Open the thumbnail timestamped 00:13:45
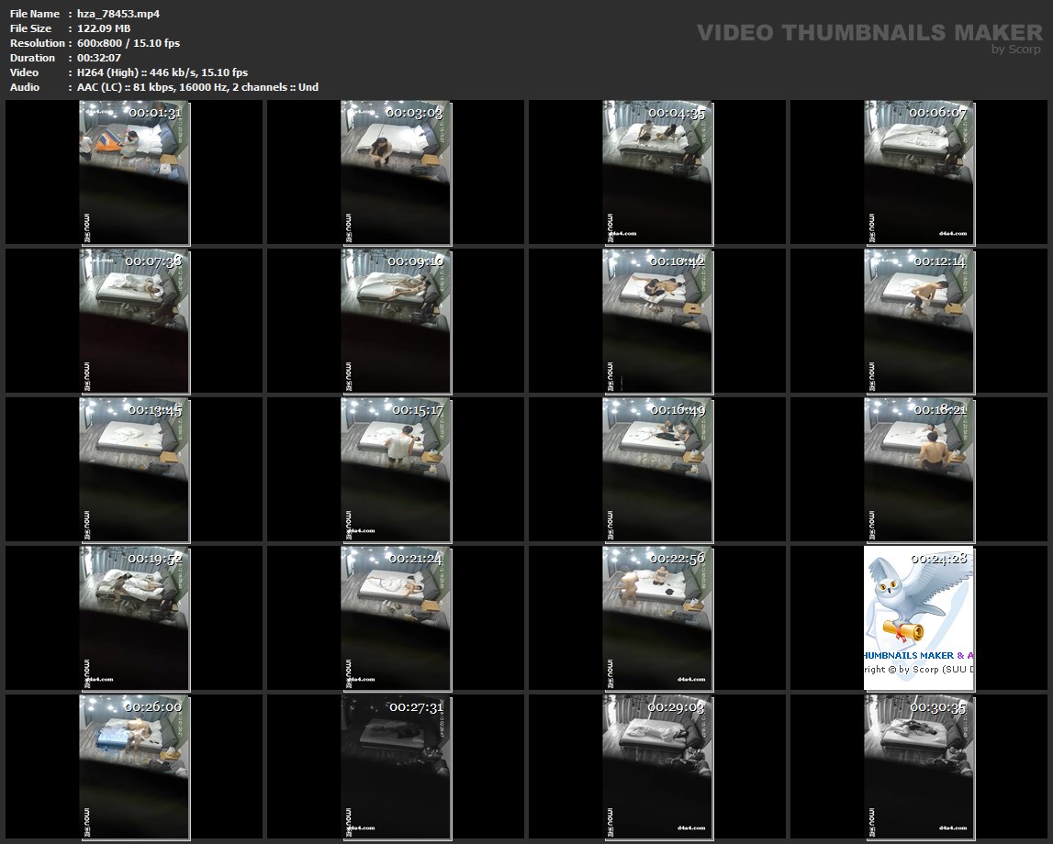Viewport: 1053px width, 844px height. [x=134, y=470]
